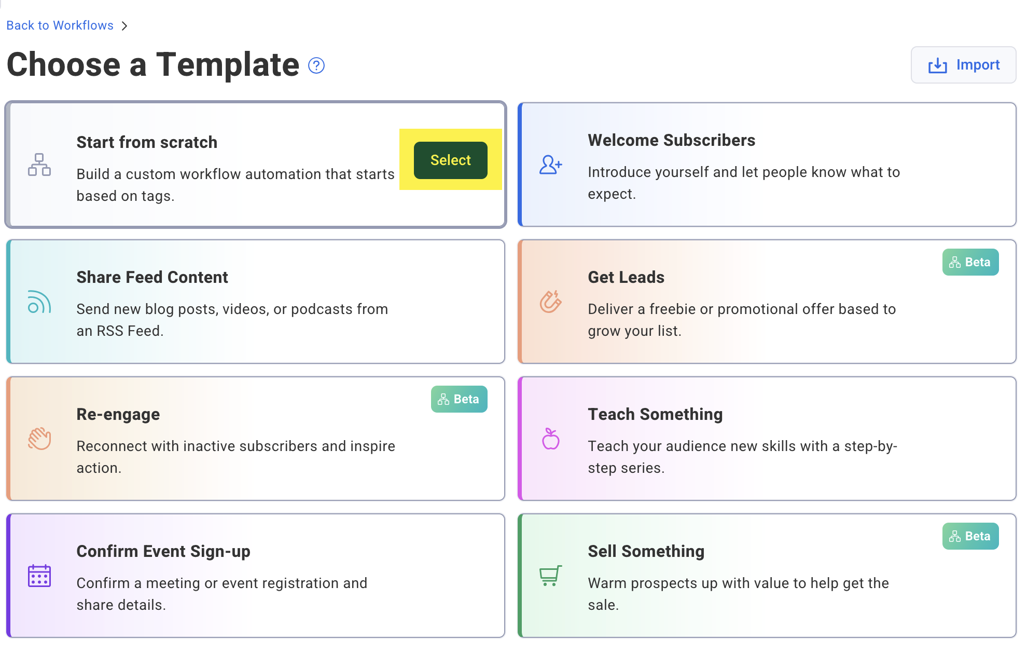Open the Confirm Event Sign-up template title
The image size is (1027, 655).
click(163, 551)
